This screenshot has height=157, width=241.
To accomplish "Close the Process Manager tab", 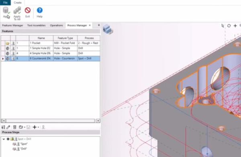I will [90, 25].
